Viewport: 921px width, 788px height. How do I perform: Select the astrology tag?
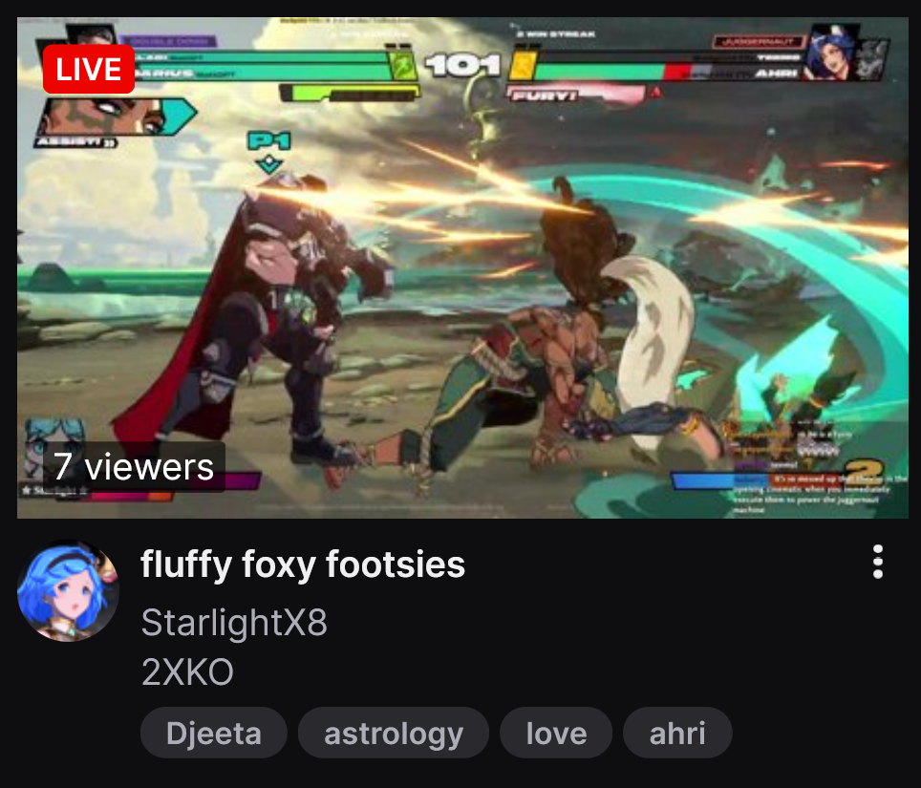394,733
